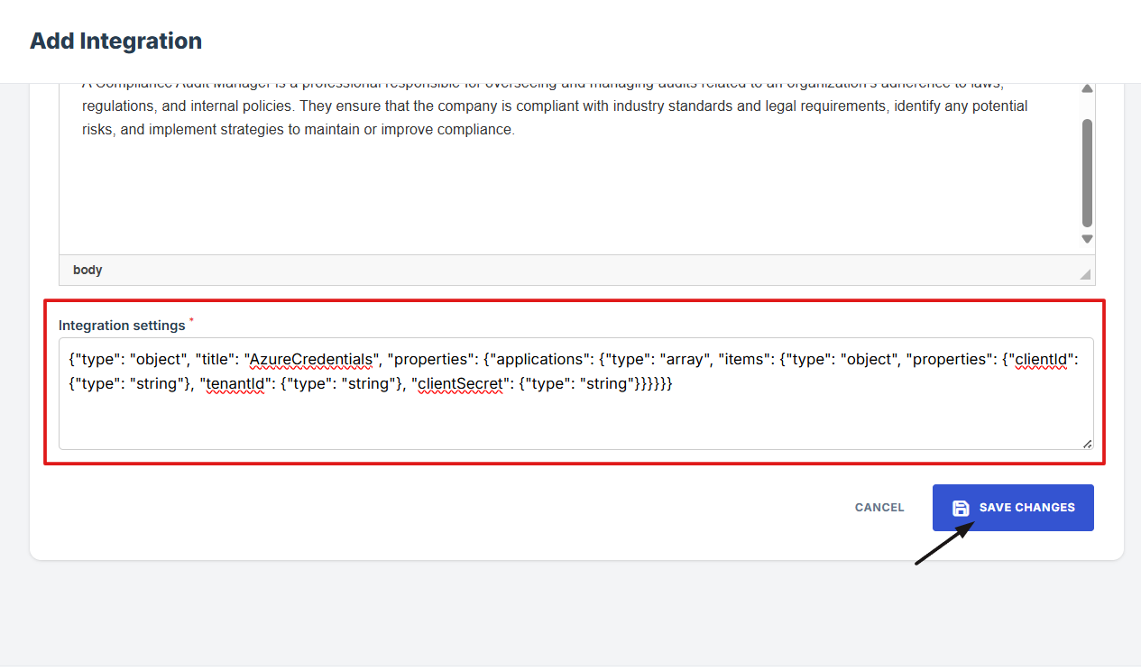Place cursor on the AzureCredentials word
Screen dimensions: 1141x671
pyautogui.click(x=311, y=359)
